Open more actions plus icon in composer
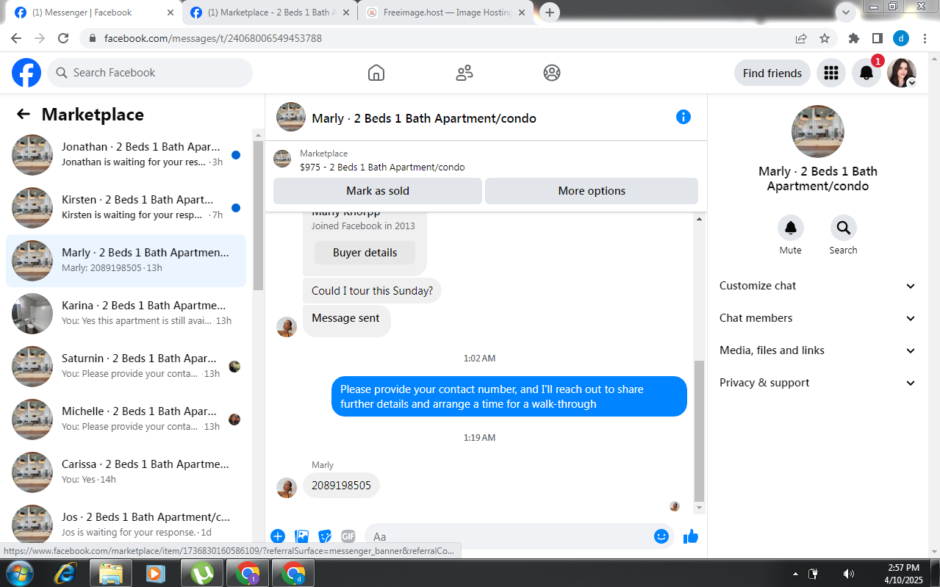 pyautogui.click(x=278, y=536)
